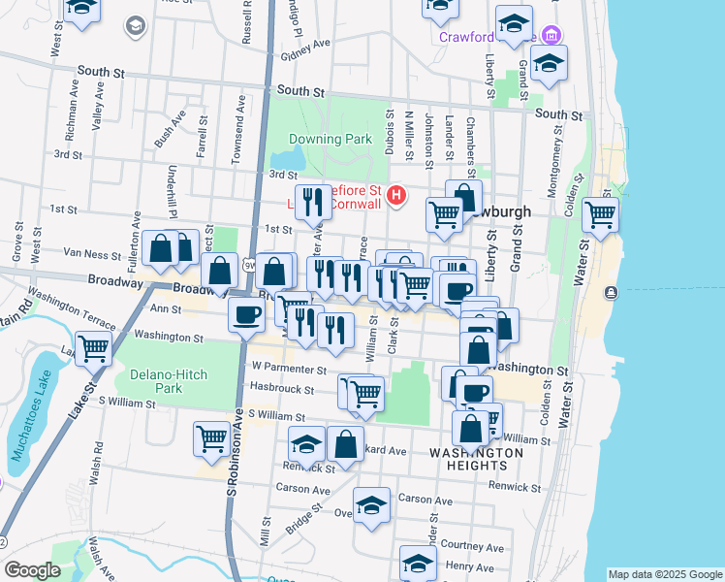Select the school marker on Carson Ave
This screenshot has width=725, height=582.
tap(371, 505)
